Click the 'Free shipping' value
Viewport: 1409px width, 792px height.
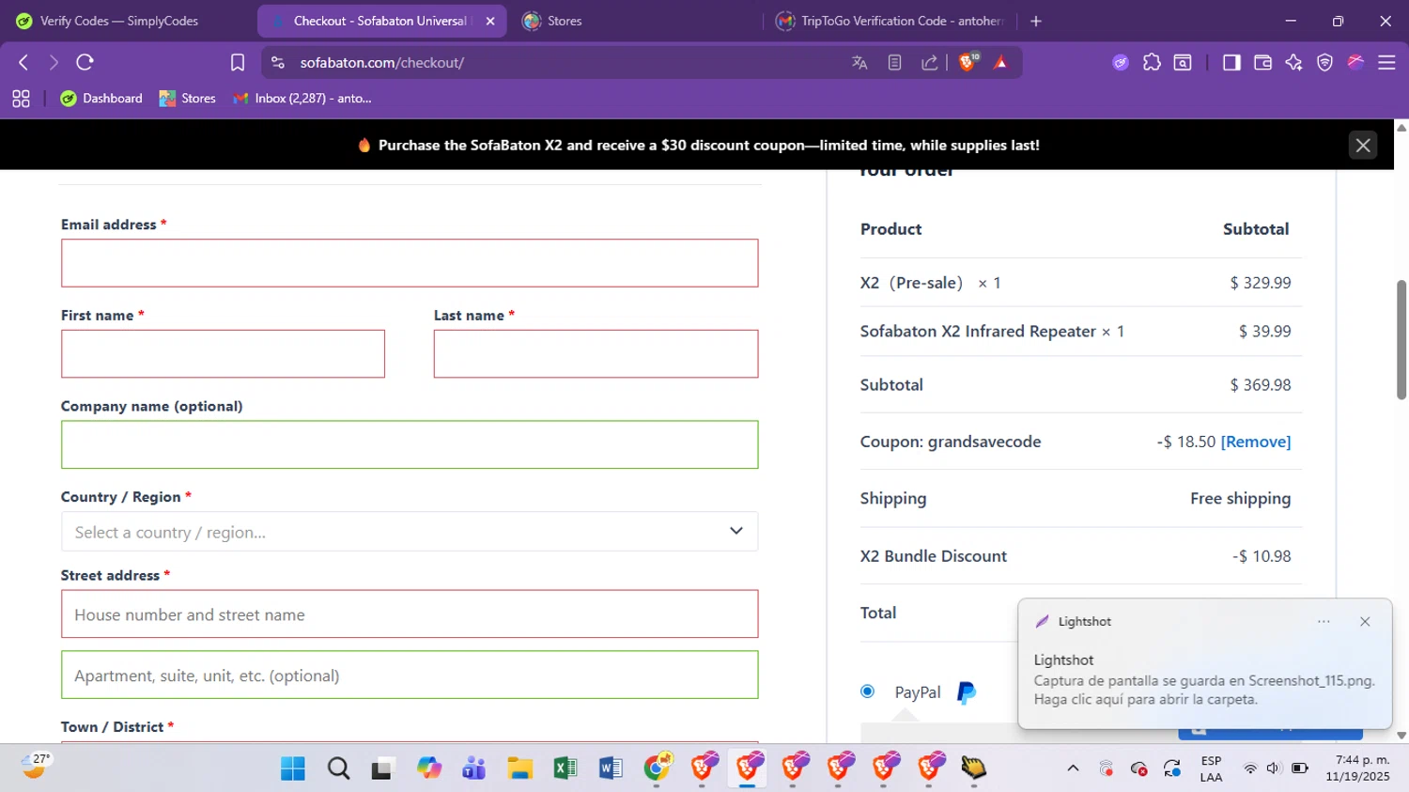tap(1240, 499)
